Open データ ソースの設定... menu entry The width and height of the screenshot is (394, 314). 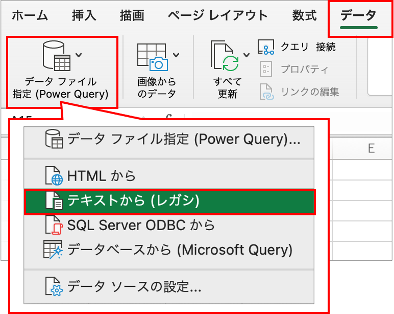coord(169,286)
